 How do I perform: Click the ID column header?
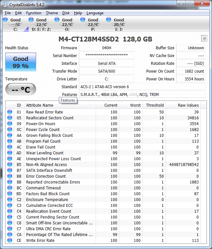19,105
